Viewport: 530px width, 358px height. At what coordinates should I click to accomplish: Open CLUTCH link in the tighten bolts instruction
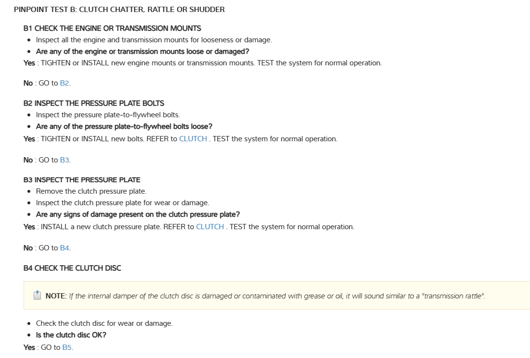click(x=193, y=139)
